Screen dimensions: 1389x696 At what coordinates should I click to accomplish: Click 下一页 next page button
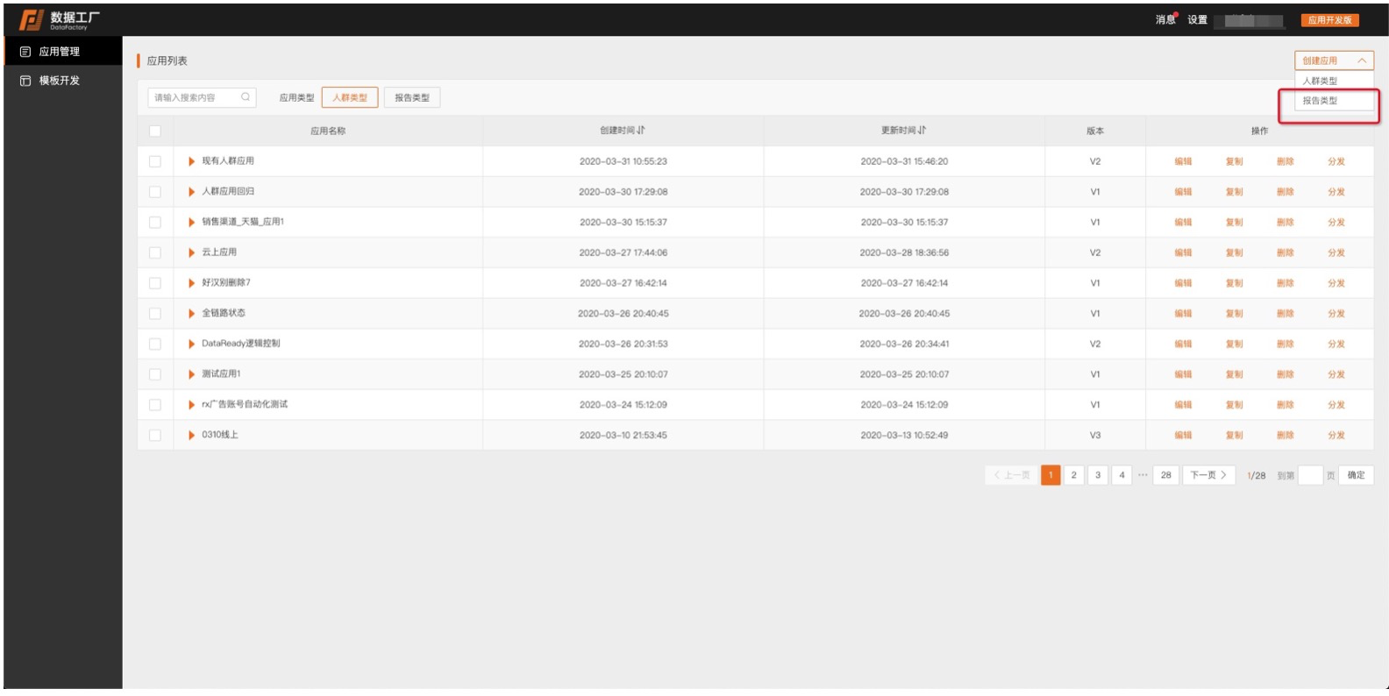(x=1208, y=475)
